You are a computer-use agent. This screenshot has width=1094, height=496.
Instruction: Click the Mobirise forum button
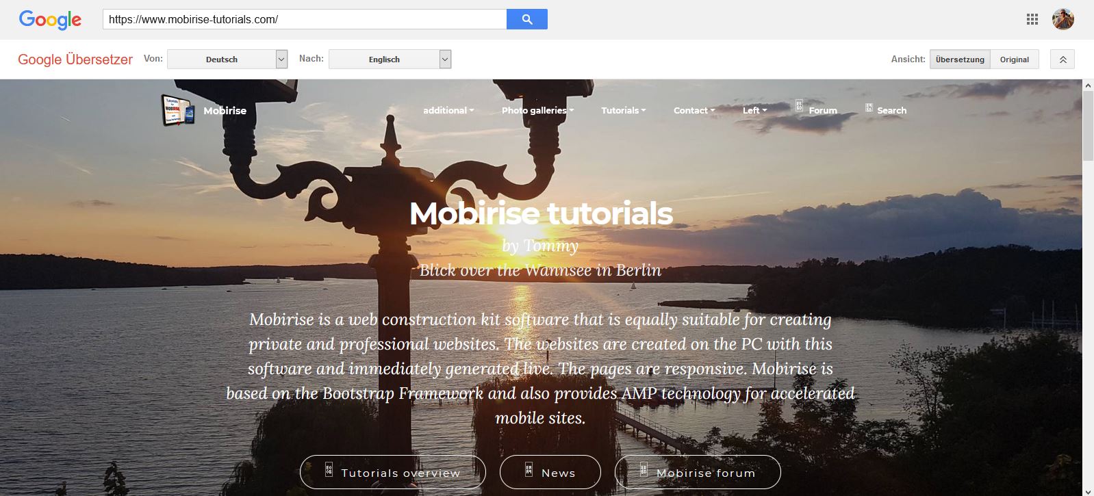(x=698, y=472)
